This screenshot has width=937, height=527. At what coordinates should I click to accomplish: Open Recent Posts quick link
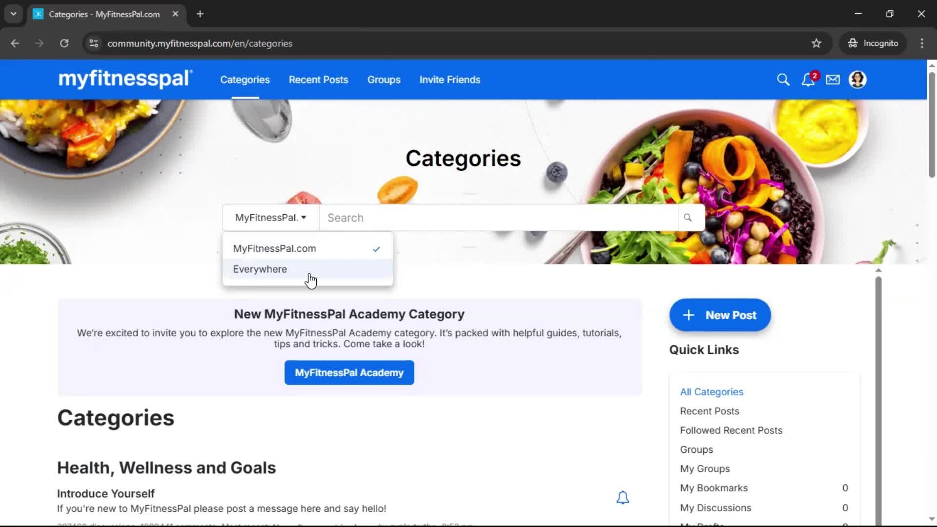(x=710, y=411)
